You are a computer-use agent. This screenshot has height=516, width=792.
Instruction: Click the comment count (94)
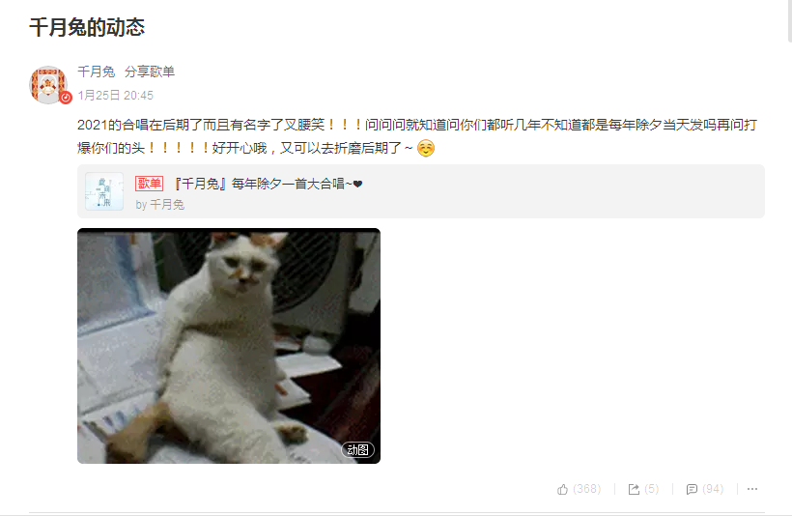pyautogui.click(x=713, y=489)
